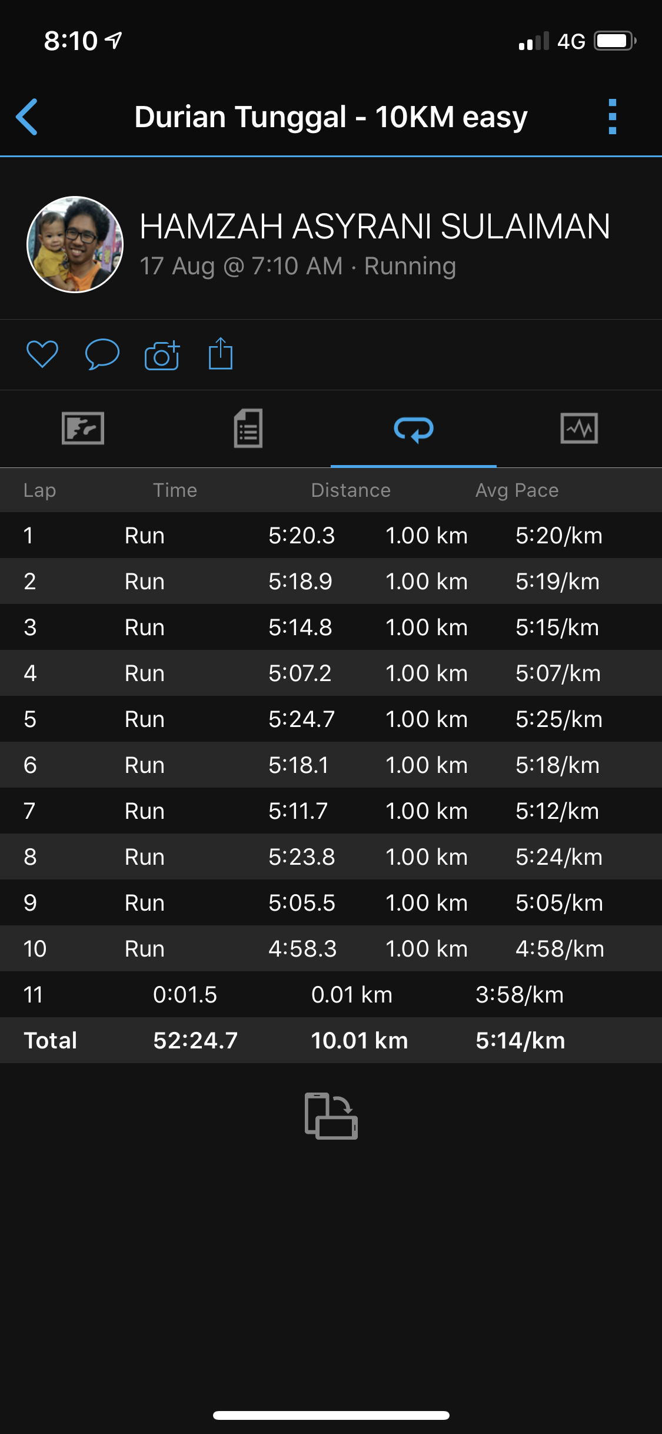Like the activity with heart icon
662x1434 pixels.
42,354
